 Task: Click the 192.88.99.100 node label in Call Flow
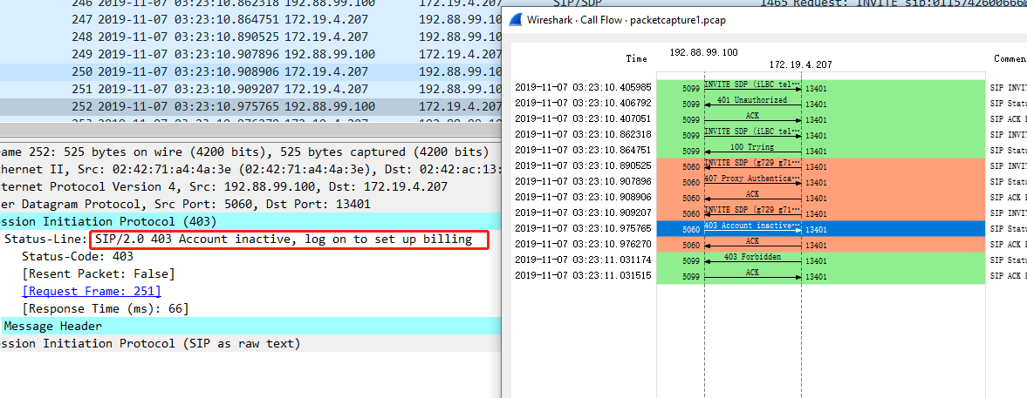704,51
